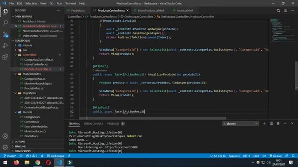Click open changes compare icon in editor toolbar
298x167 pixels.
278,10
